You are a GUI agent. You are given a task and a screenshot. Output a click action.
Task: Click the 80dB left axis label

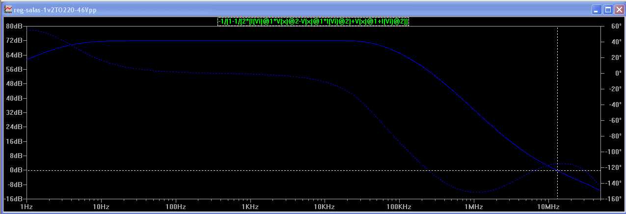14,26
